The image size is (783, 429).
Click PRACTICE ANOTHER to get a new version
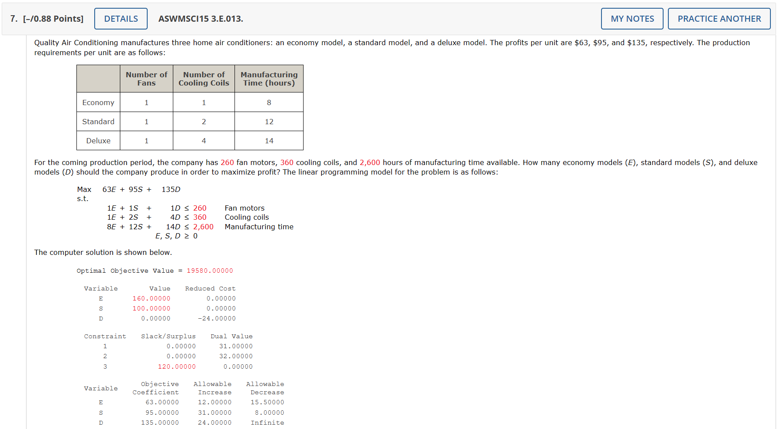pyautogui.click(x=719, y=18)
